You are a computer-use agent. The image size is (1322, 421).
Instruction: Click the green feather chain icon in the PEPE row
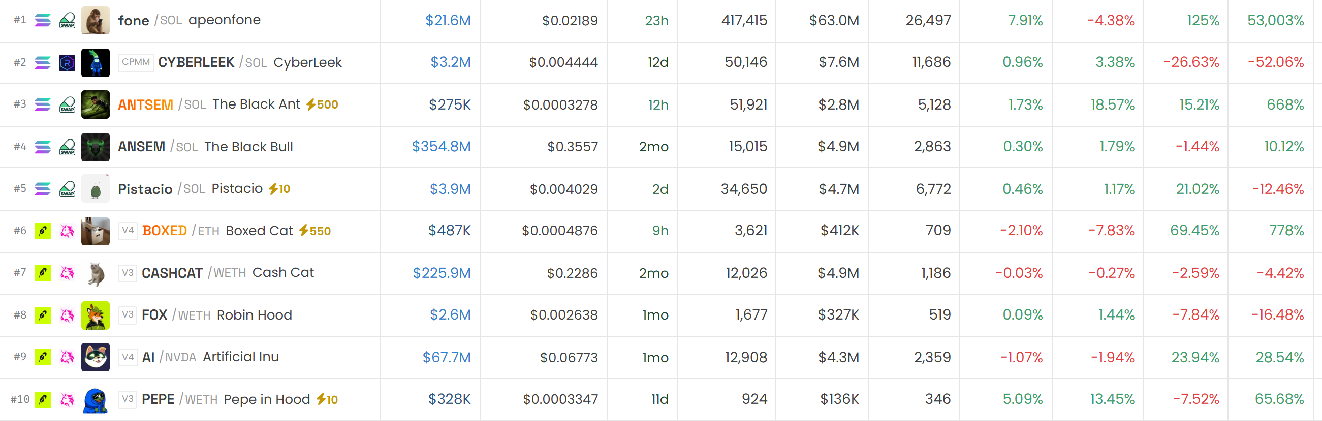coord(43,400)
